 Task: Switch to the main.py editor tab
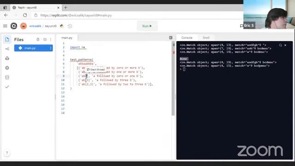pyautogui.click(x=67, y=38)
